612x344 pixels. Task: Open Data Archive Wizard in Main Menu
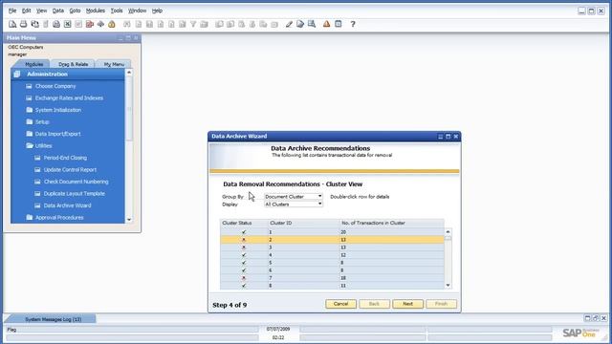67,205
